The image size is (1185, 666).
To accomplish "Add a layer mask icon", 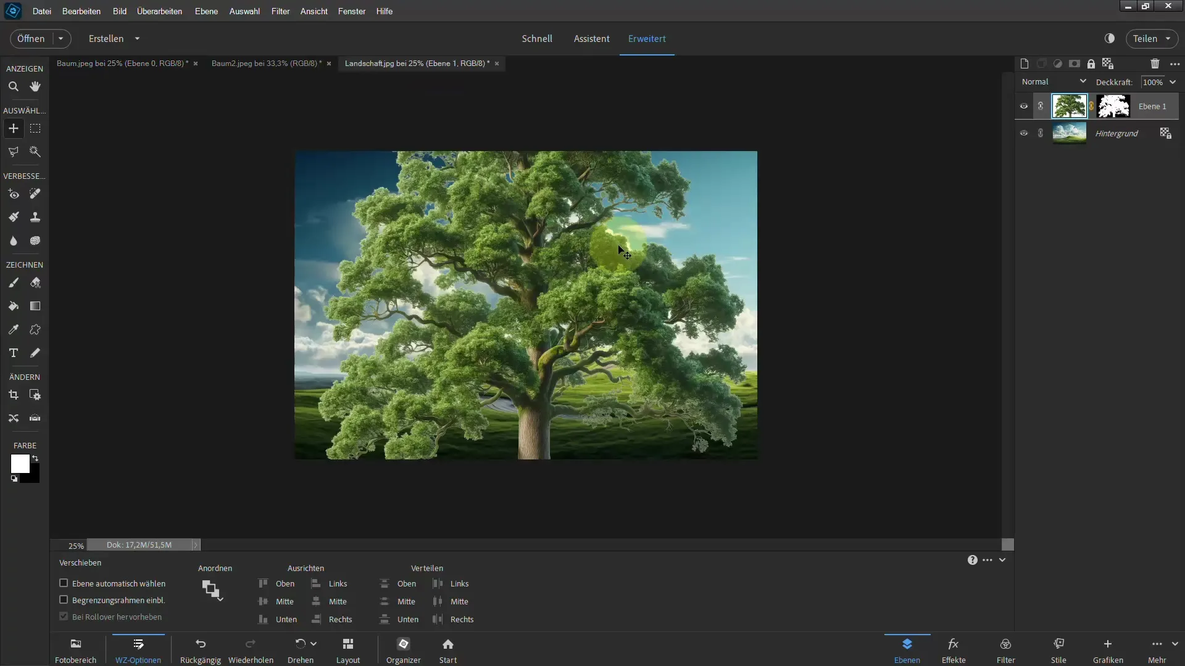I will 1075,64.
